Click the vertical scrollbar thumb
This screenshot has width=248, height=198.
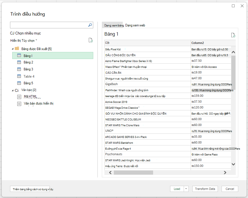click(233, 73)
